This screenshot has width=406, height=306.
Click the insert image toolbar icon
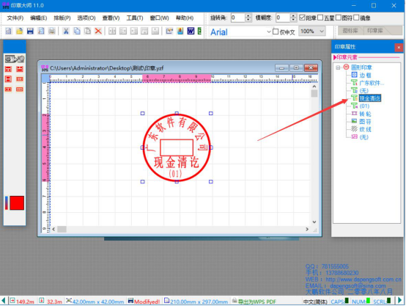[169, 32]
